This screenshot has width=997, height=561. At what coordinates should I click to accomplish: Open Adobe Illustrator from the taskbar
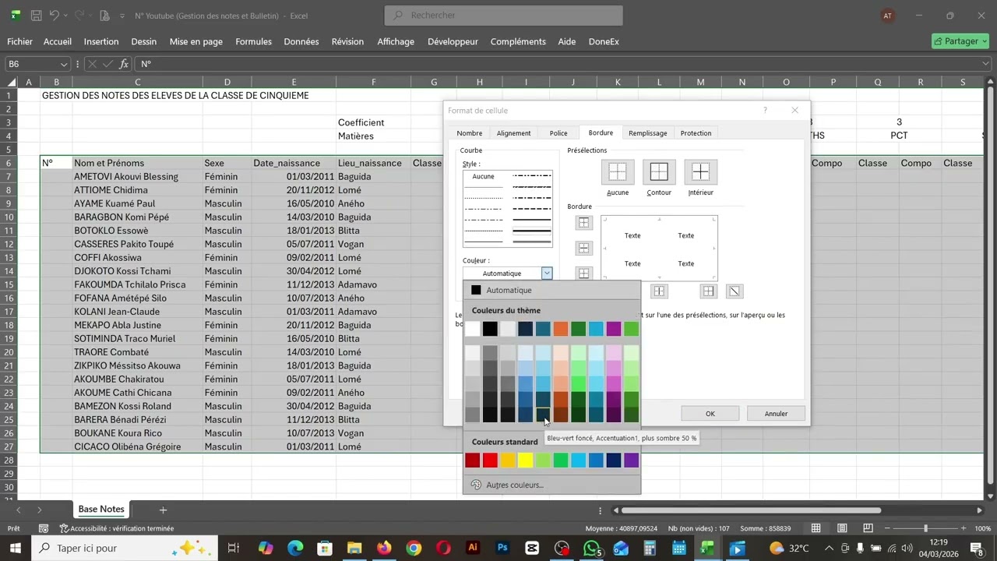click(x=473, y=548)
